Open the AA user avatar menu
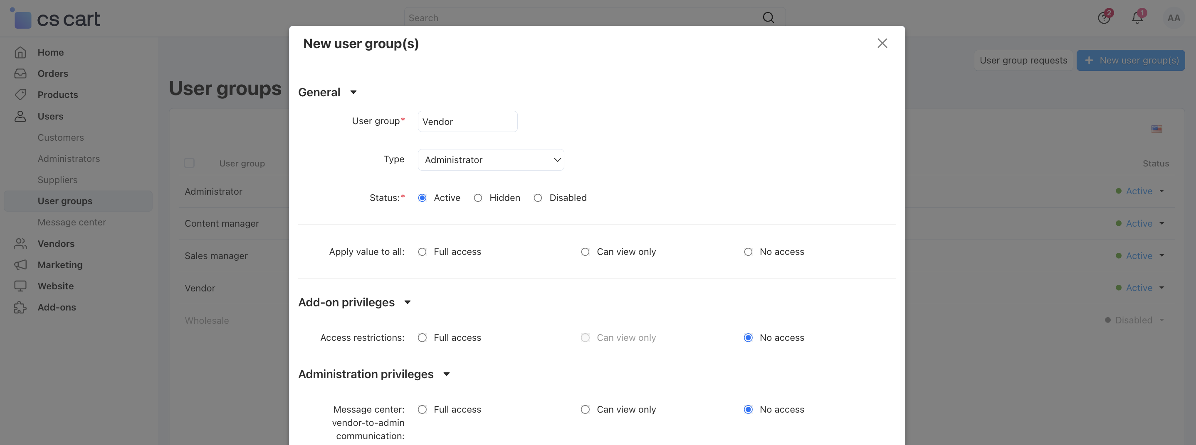Image resolution: width=1196 pixels, height=445 pixels. click(1174, 18)
